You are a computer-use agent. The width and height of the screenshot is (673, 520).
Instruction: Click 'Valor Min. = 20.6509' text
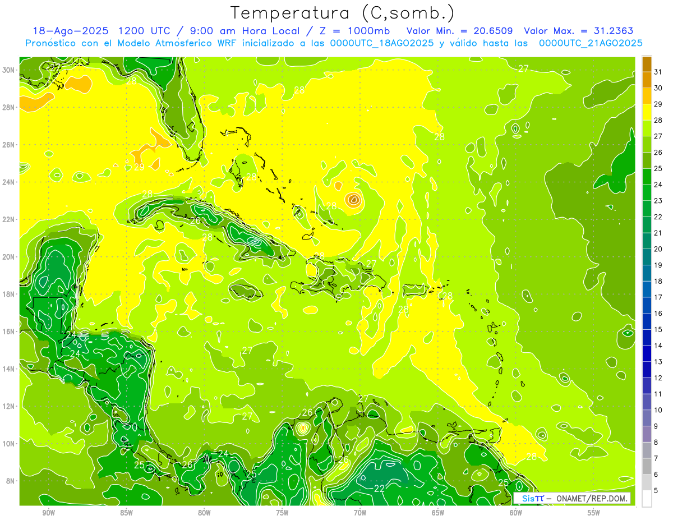click(460, 31)
